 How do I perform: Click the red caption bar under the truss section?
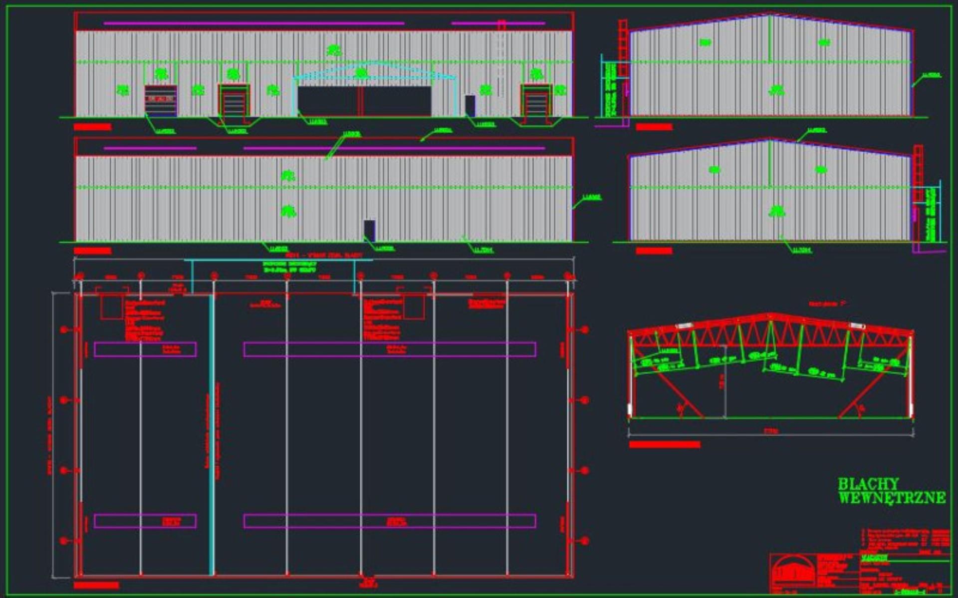point(664,444)
